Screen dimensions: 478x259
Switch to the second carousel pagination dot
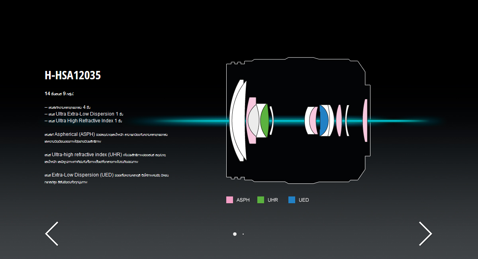[243, 234]
